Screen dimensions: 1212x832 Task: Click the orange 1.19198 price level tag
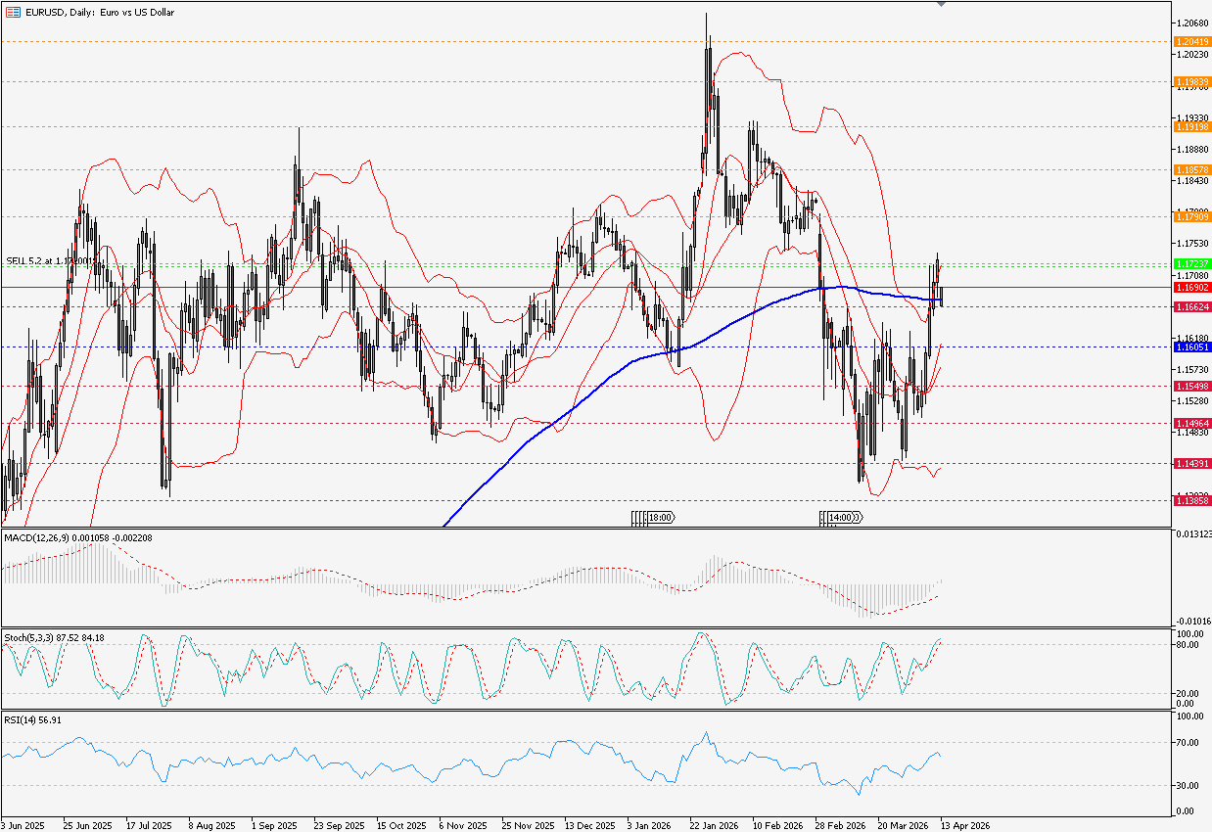tap(1191, 126)
